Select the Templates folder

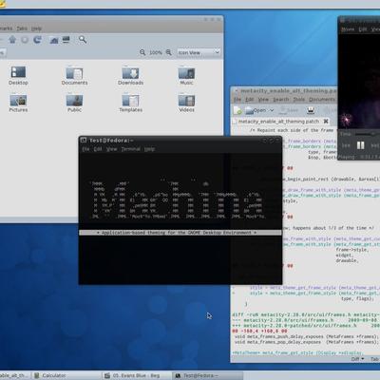tap(130, 103)
